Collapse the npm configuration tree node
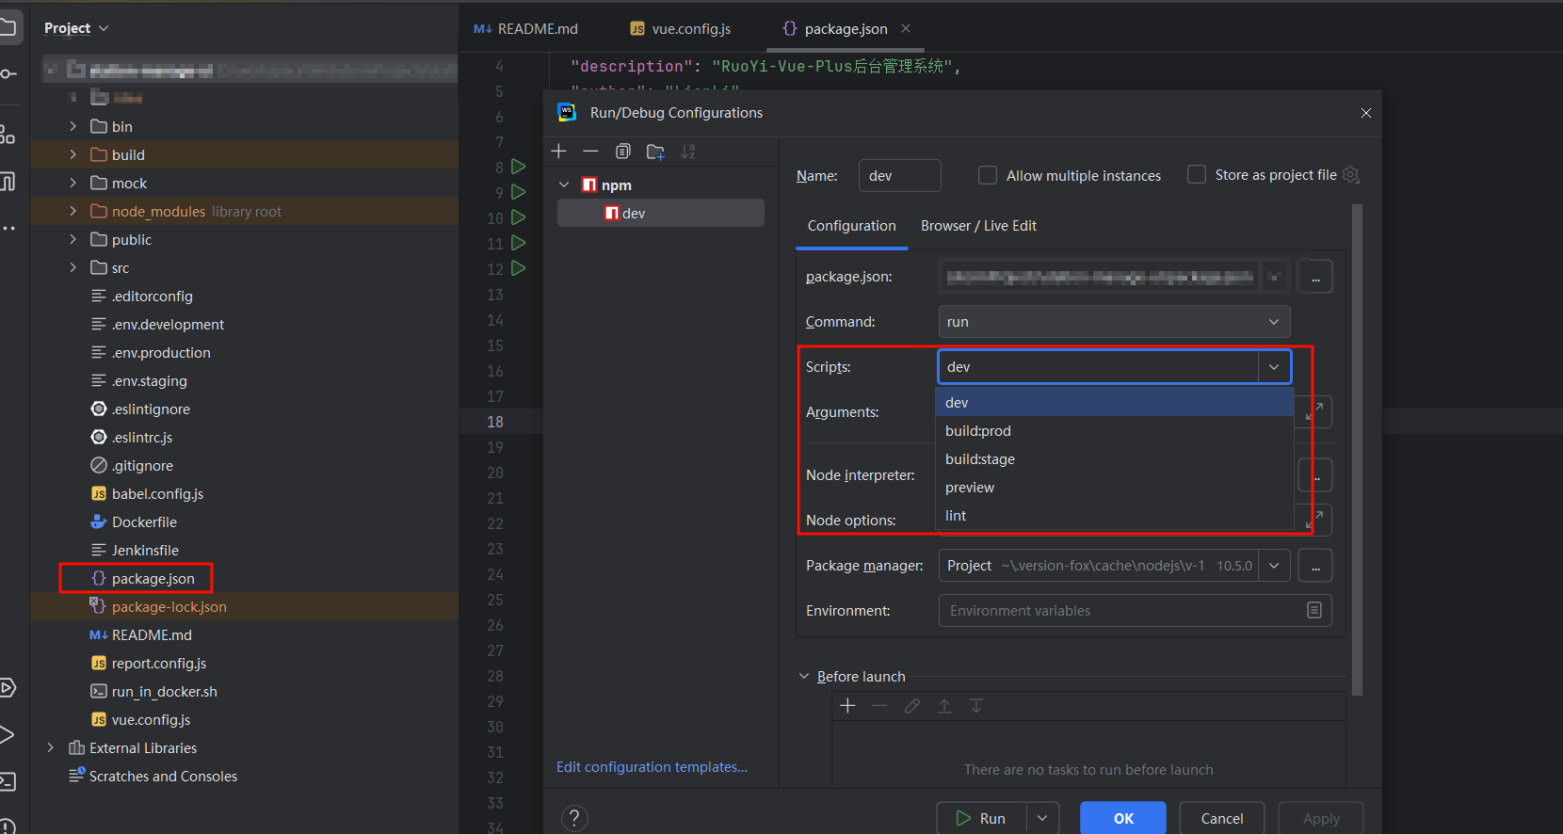 [564, 185]
